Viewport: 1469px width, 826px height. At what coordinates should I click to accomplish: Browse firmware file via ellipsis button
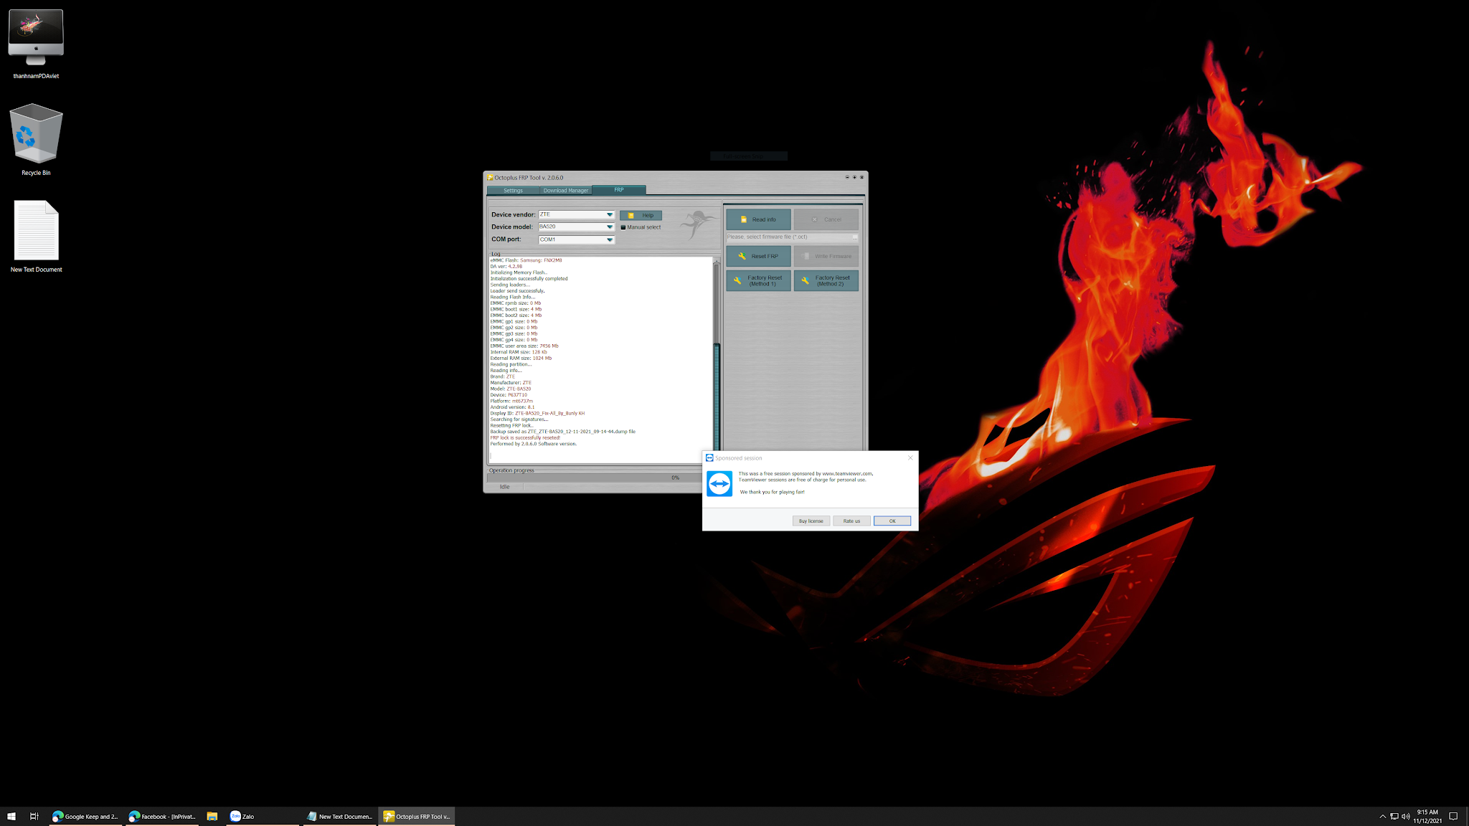coord(854,237)
